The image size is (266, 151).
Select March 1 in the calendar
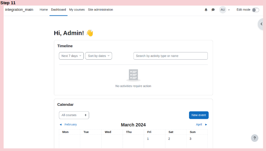148,139
